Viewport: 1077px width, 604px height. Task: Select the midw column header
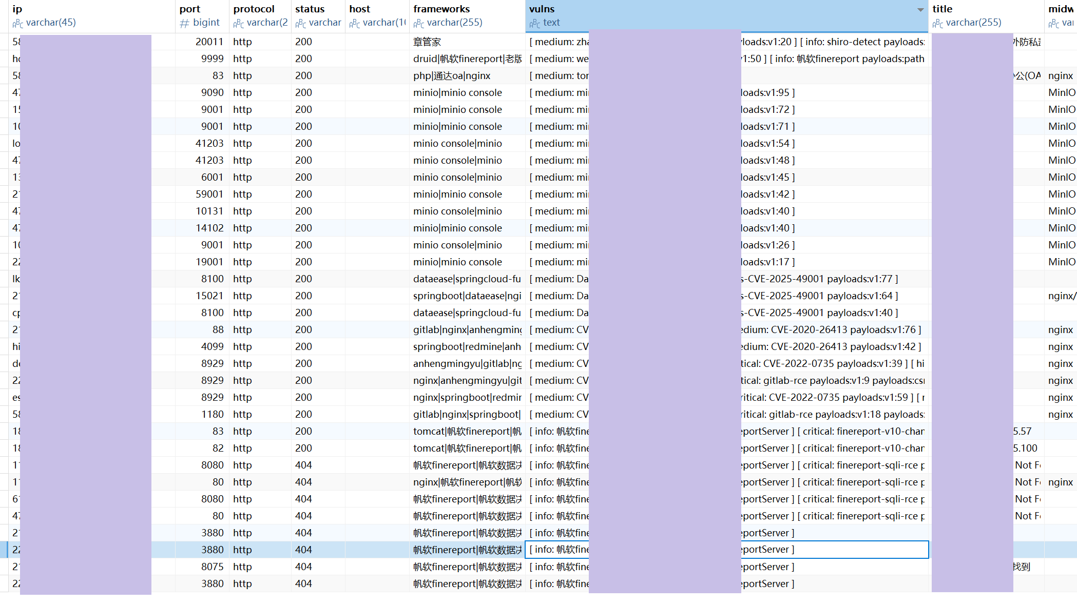tap(1061, 16)
